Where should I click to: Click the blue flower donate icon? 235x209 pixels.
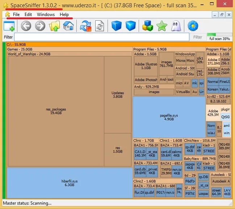[193, 26]
